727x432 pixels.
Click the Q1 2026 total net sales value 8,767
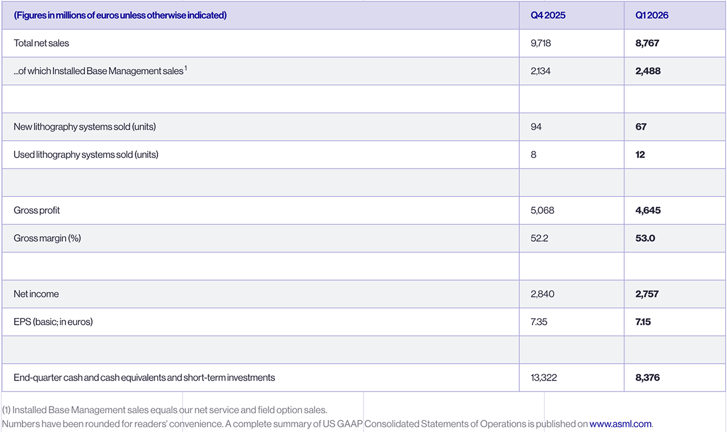click(648, 44)
